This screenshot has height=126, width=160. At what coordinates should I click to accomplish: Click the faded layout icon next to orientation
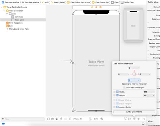pyautogui.click(x=66, y=119)
